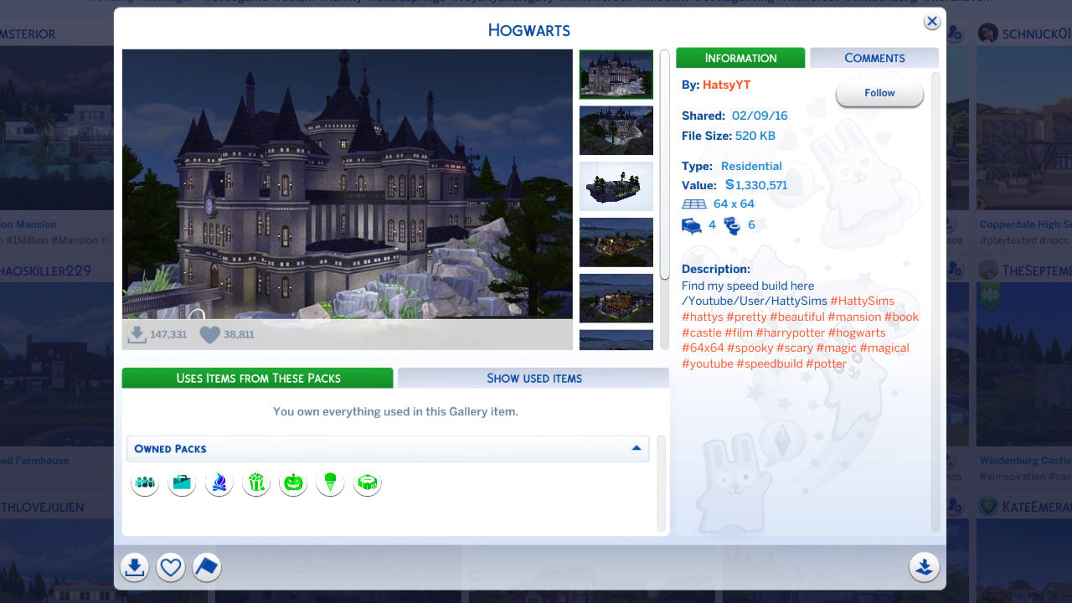Click the 'Residential' type value

tap(751, 166)
